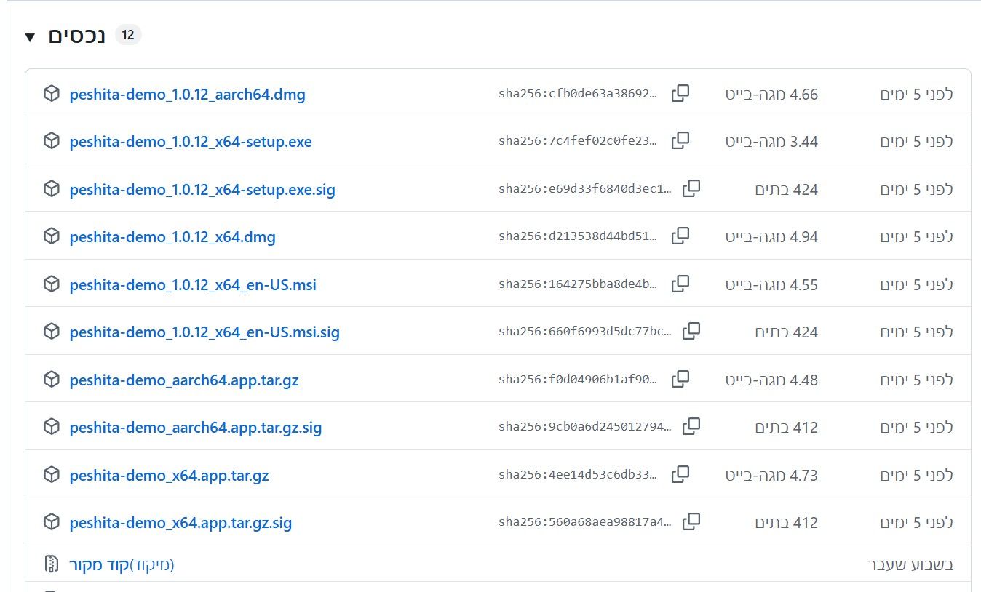Copy sha256 hash for aarch64.dmg file

click(x=680, y=93)
